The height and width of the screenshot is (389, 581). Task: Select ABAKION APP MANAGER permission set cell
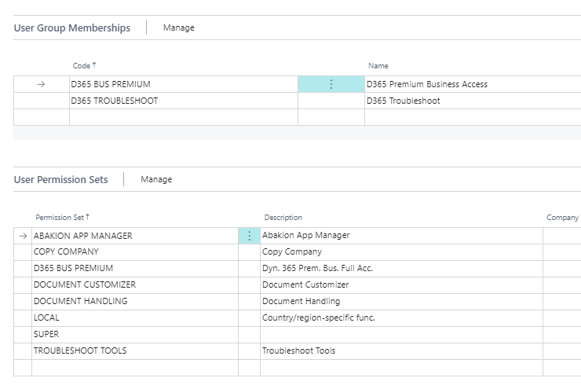point(135,236)
